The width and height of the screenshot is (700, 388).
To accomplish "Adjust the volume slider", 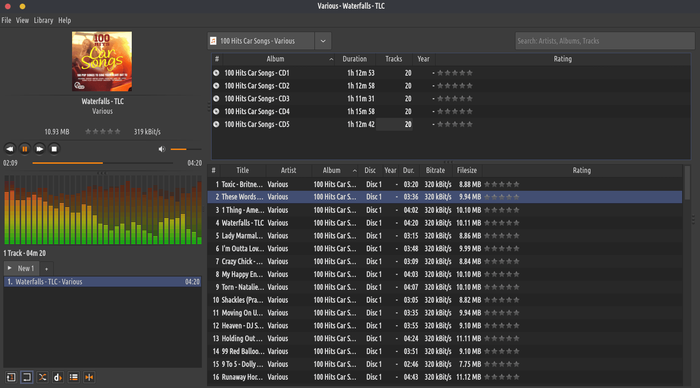I will click(x=186, y=149).
